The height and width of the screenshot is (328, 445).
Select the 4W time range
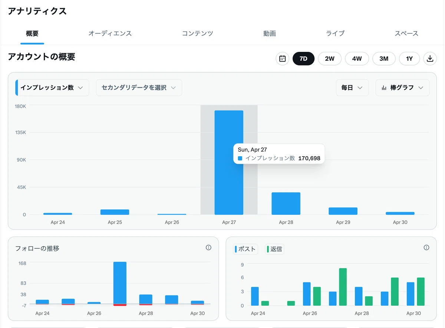pyautogui.click(x=357, y=58)
